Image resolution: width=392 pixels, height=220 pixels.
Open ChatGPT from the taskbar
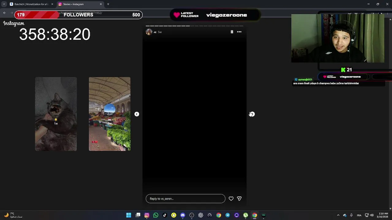click(x=201, y=215)
